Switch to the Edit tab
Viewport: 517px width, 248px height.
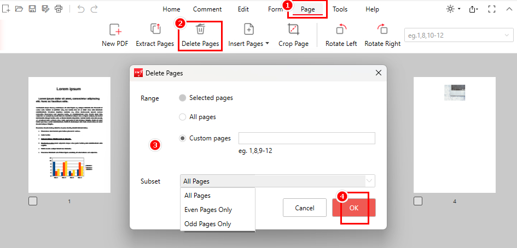(243, 9)
